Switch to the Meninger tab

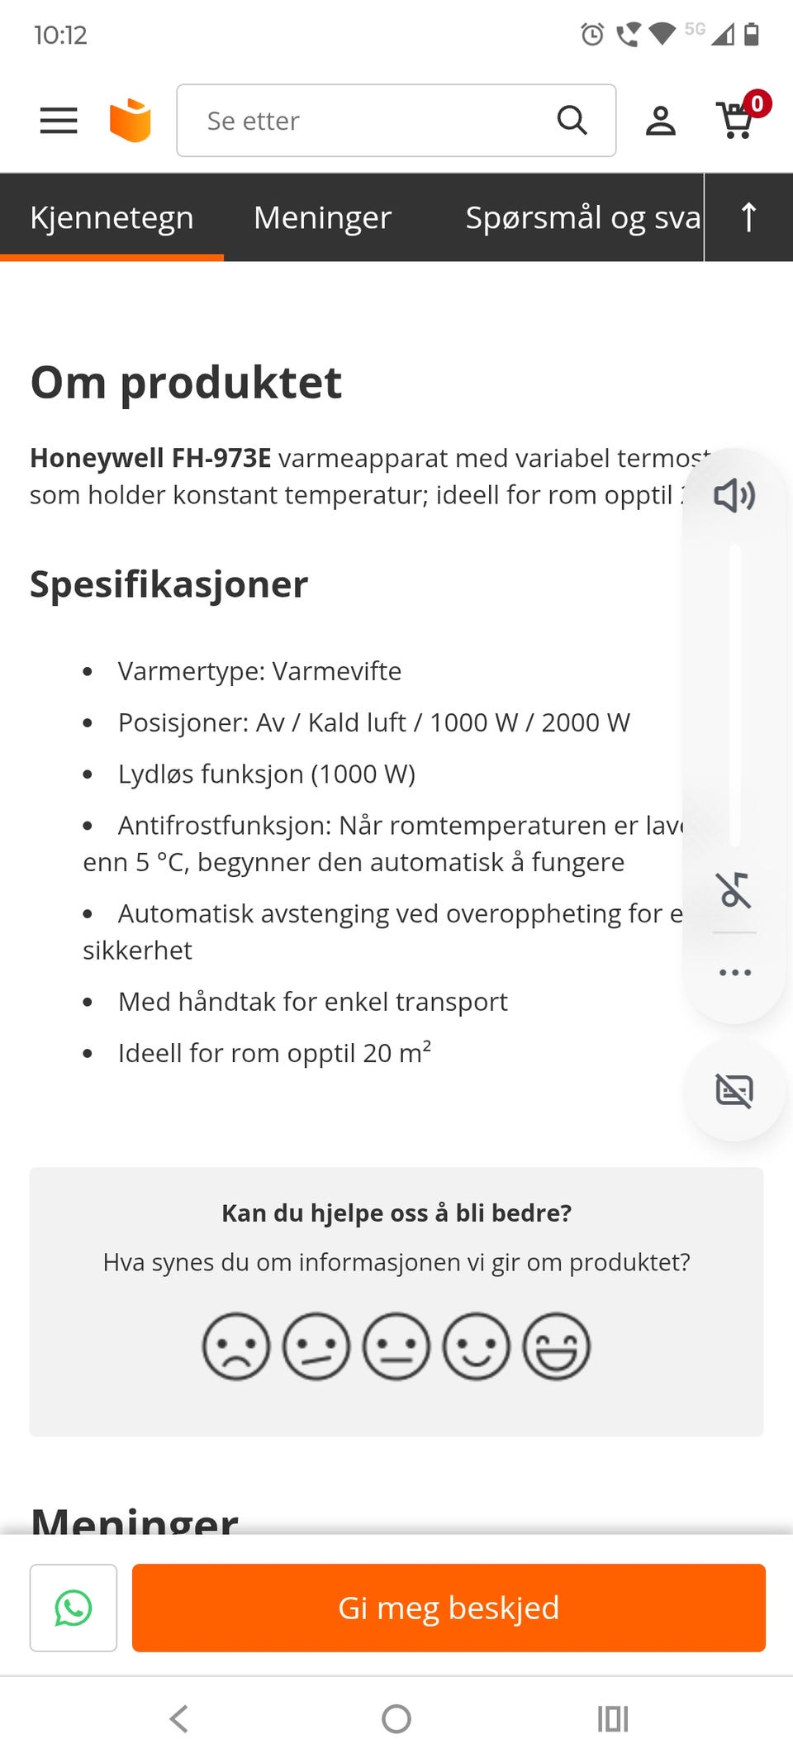pos(322,217)
